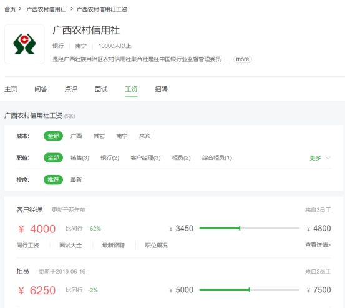
Task: Open the 同行工资 link
Action: (x=27, y=245)
